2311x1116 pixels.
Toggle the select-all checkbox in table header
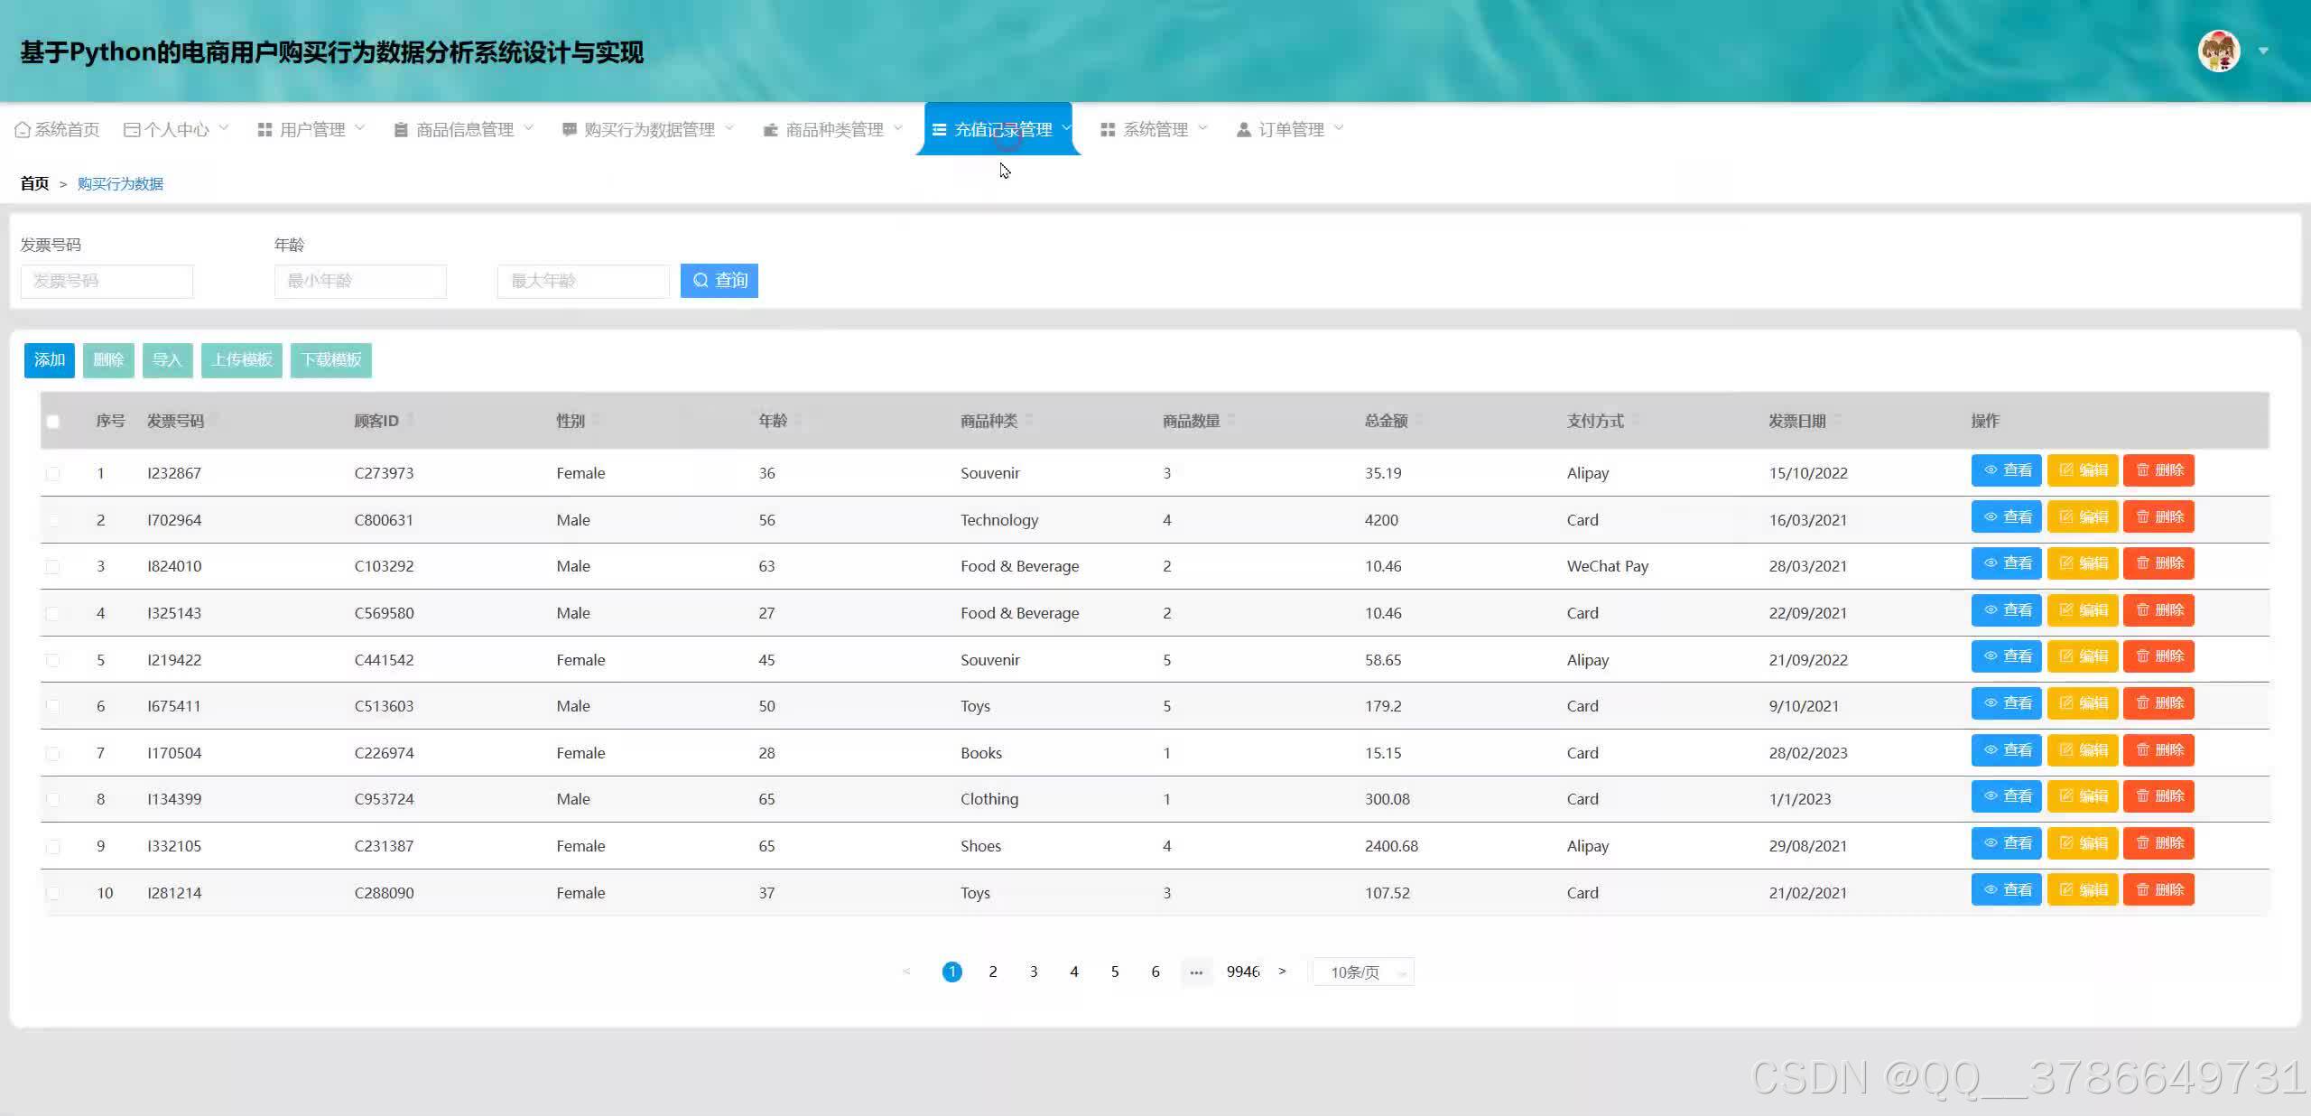point(53,422)
